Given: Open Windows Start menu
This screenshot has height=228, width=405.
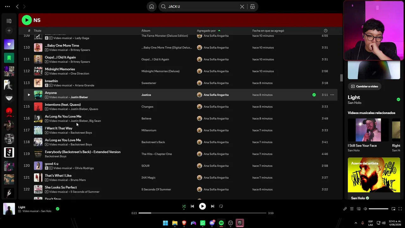Looking at the screenshot, I should (165, 223).
